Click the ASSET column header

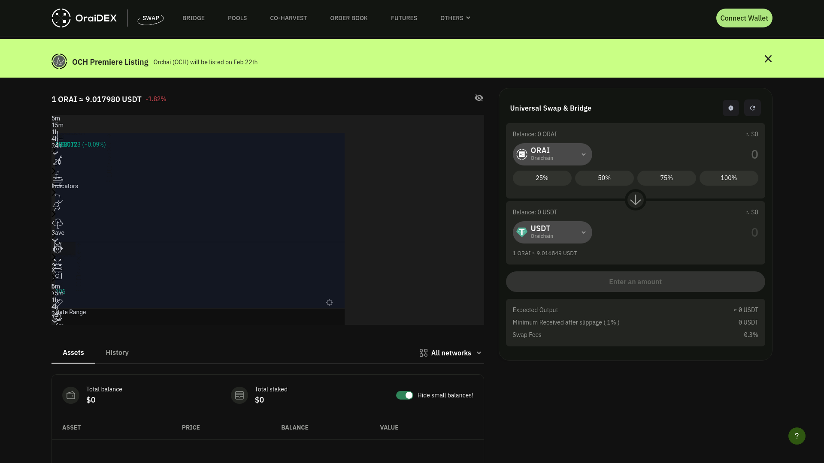click(72, 427)
